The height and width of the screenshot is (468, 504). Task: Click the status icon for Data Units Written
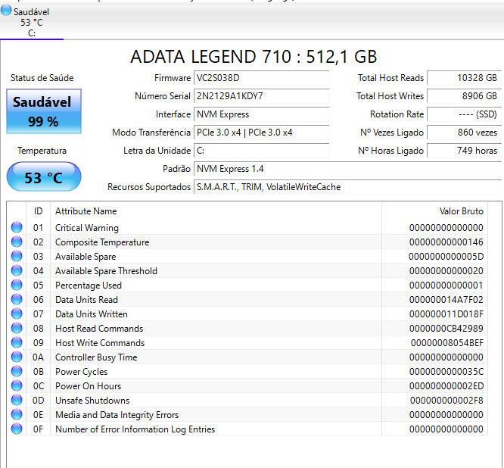[17, 314]
